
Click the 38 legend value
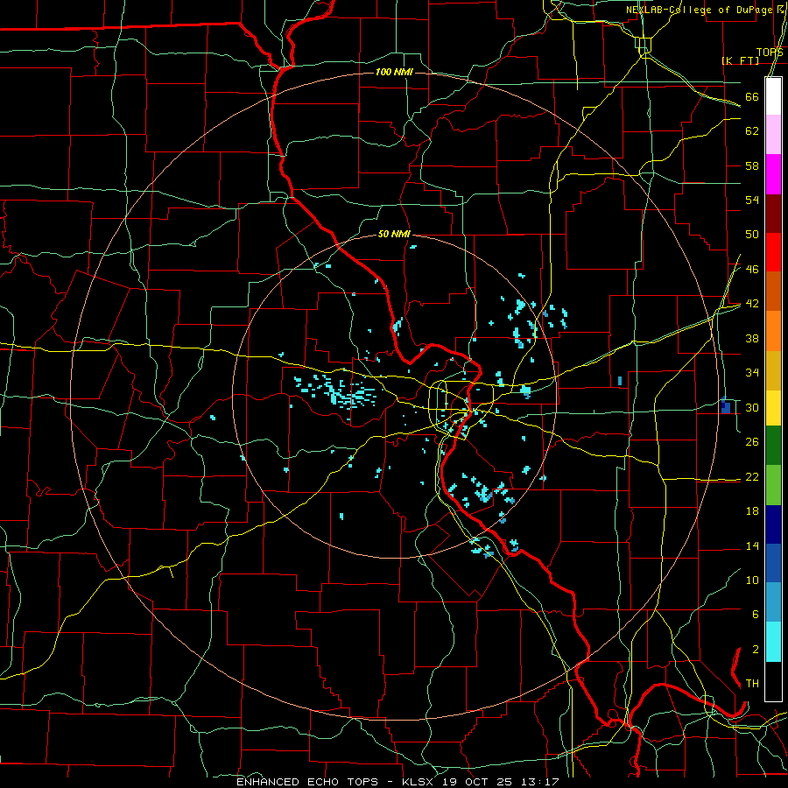[752, 339]
